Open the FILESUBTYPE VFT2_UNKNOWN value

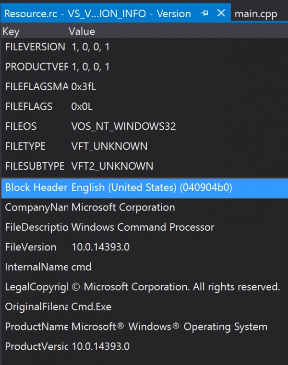pos(112,166)
